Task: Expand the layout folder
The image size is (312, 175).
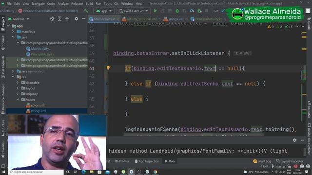Action: (18, 88)
